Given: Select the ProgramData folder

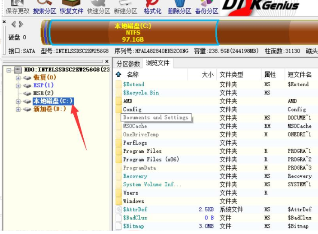Looking at the screenshot, I should 140,167.
